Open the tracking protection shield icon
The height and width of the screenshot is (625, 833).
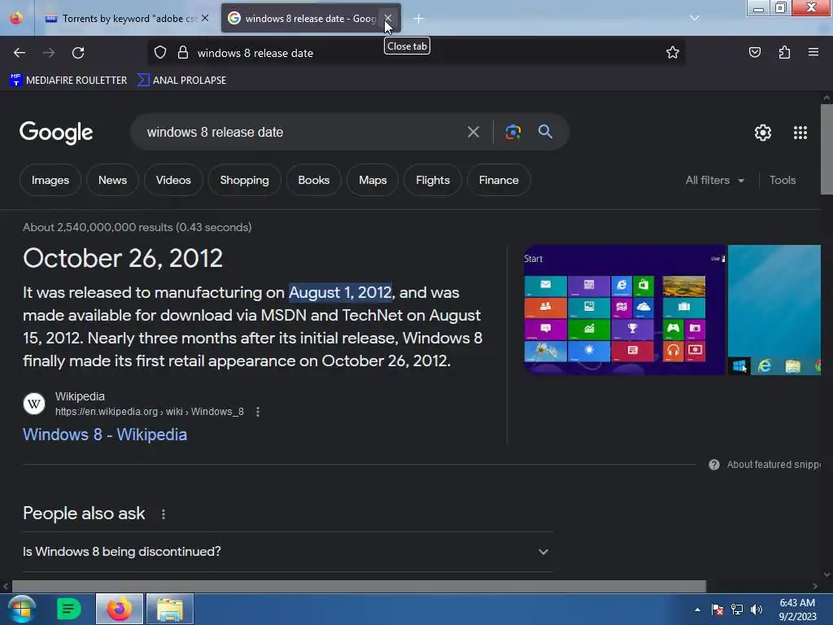pos(160,52)
